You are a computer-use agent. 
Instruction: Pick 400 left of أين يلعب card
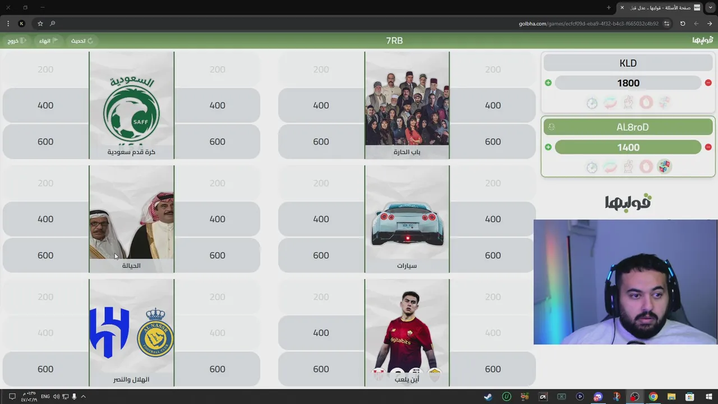321,333
